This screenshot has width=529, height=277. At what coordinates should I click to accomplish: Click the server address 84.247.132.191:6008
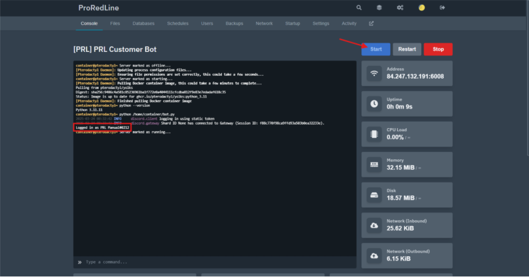(415, 77)
